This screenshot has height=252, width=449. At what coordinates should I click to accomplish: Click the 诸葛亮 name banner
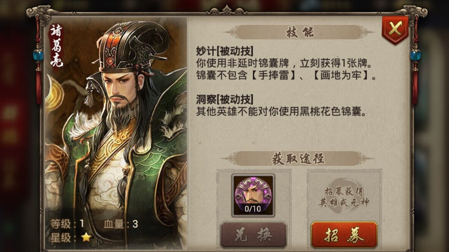click(x=56, y=46)
